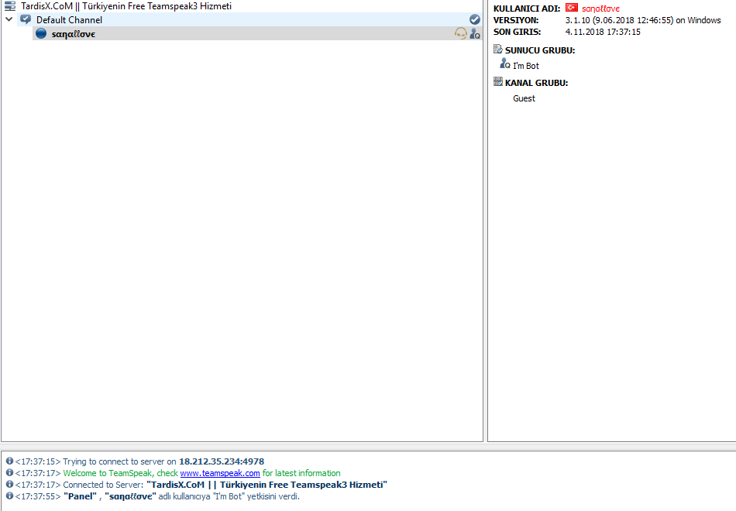Click the info icon on Connected to Server line
This screenshot has height=511, width=736.
coord(9,484)
